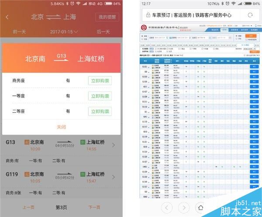Close the G13 ticket popup via 关闭
262x217 pixels.
tap(61, 127)
